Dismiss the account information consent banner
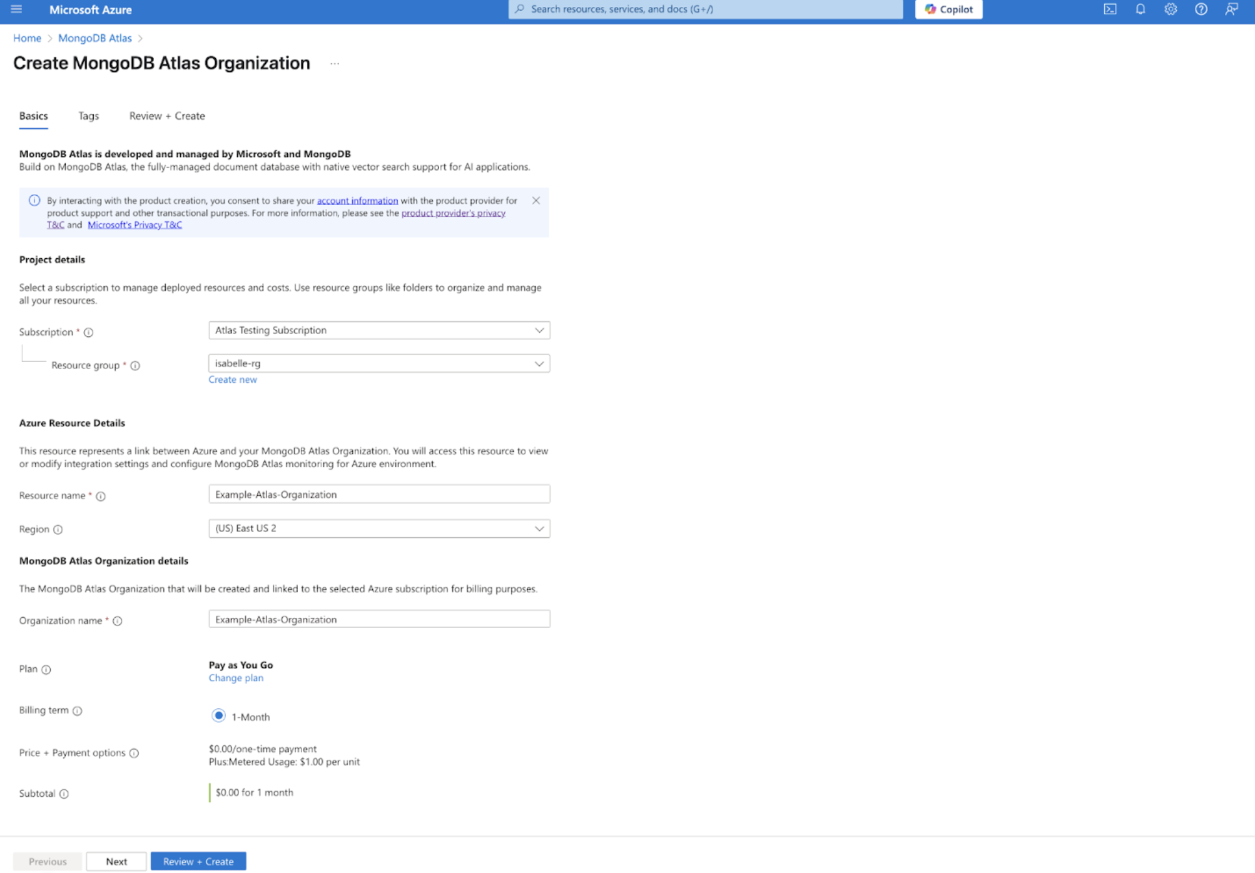The width and height of the screenshot is (1255, 873). tap(536, 201)
